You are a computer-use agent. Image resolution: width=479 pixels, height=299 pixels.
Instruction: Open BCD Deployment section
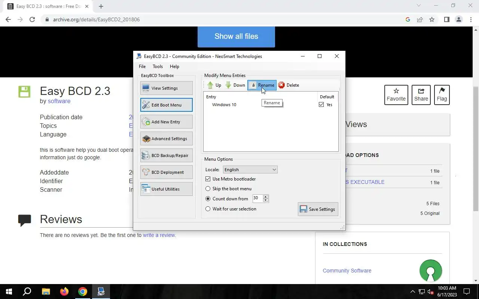tap(167, 172)
